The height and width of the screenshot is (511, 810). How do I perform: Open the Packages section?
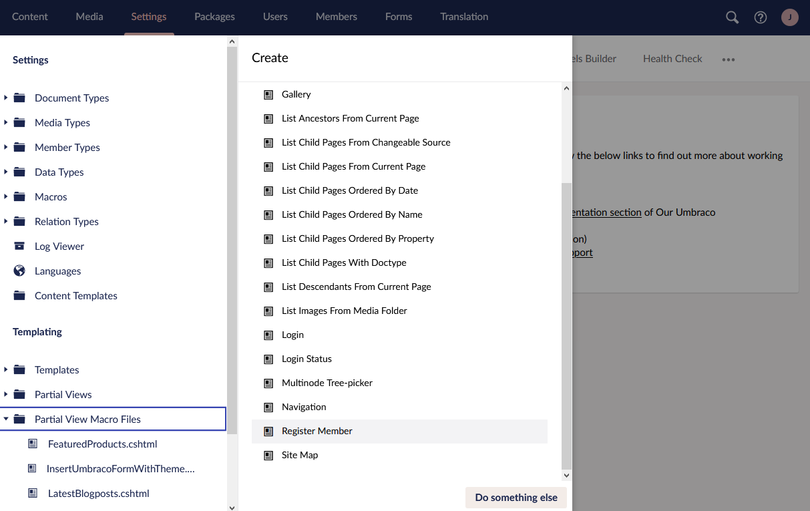tap(214, 17)
